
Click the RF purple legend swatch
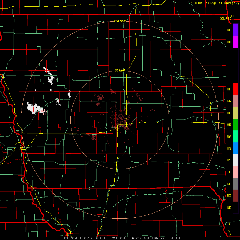pos(235,30)
